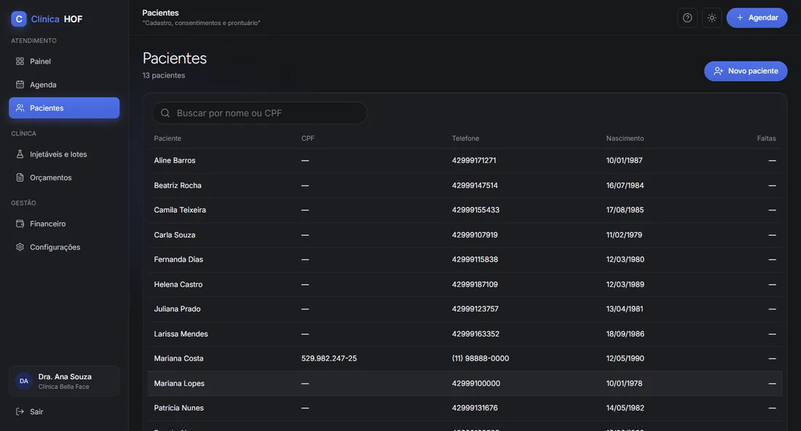Go to Agenda calendar in the sidebar
801x431 pixels.
tap(64, 84)
